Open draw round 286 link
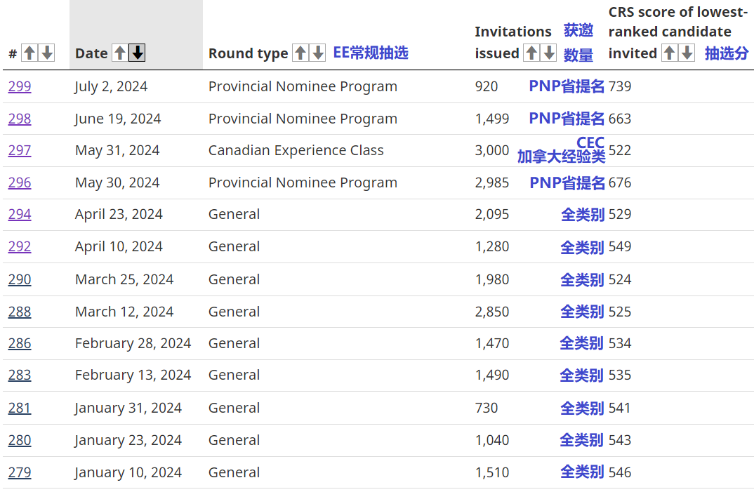Screen dimensions: 754x492 click(20, 343)
